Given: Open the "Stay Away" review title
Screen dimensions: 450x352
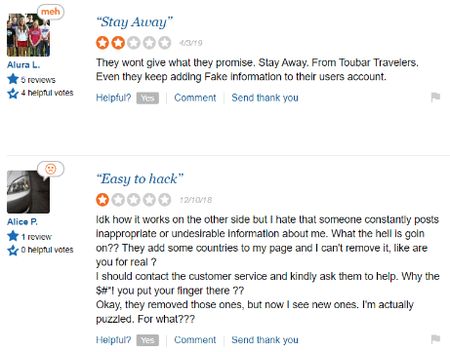Looking at the screenshot, I should [135, 22].
